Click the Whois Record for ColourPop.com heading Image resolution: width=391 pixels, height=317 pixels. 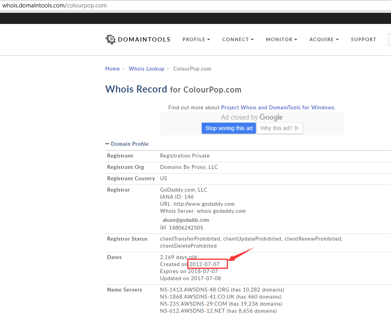coord(173,89)
